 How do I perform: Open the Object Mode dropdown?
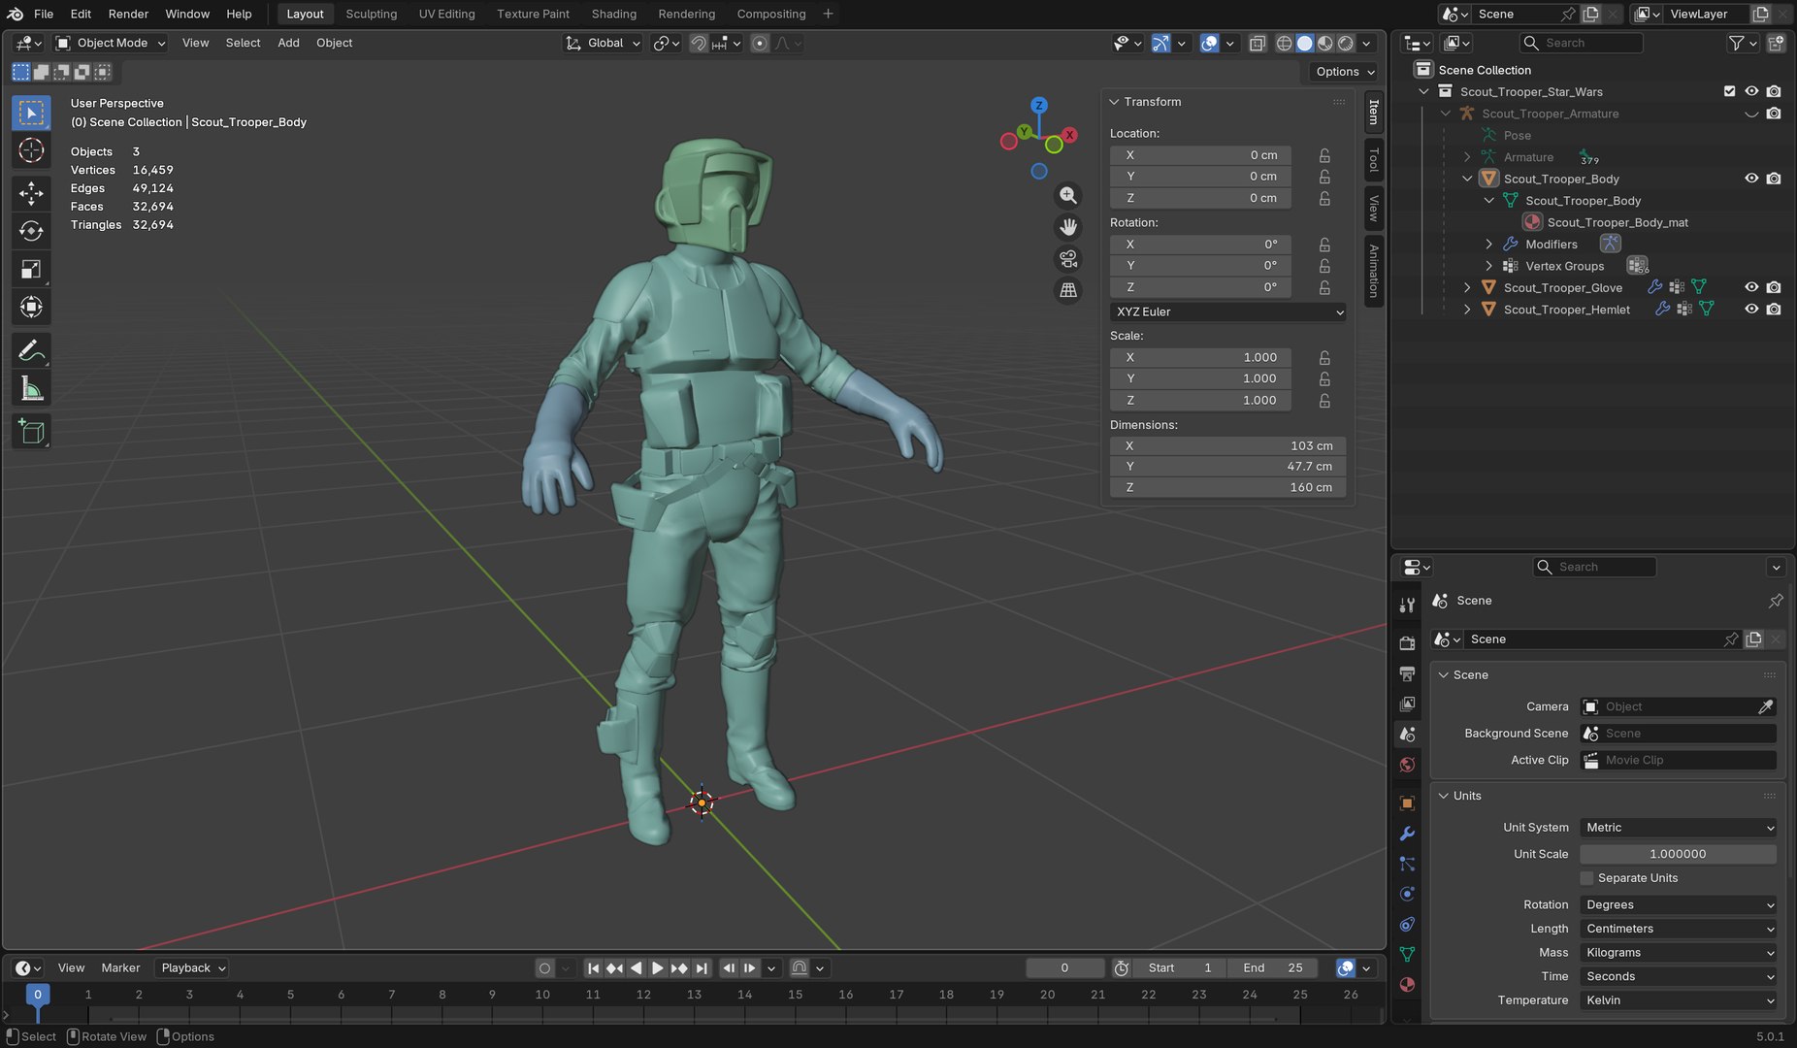(x=111, y=43)
